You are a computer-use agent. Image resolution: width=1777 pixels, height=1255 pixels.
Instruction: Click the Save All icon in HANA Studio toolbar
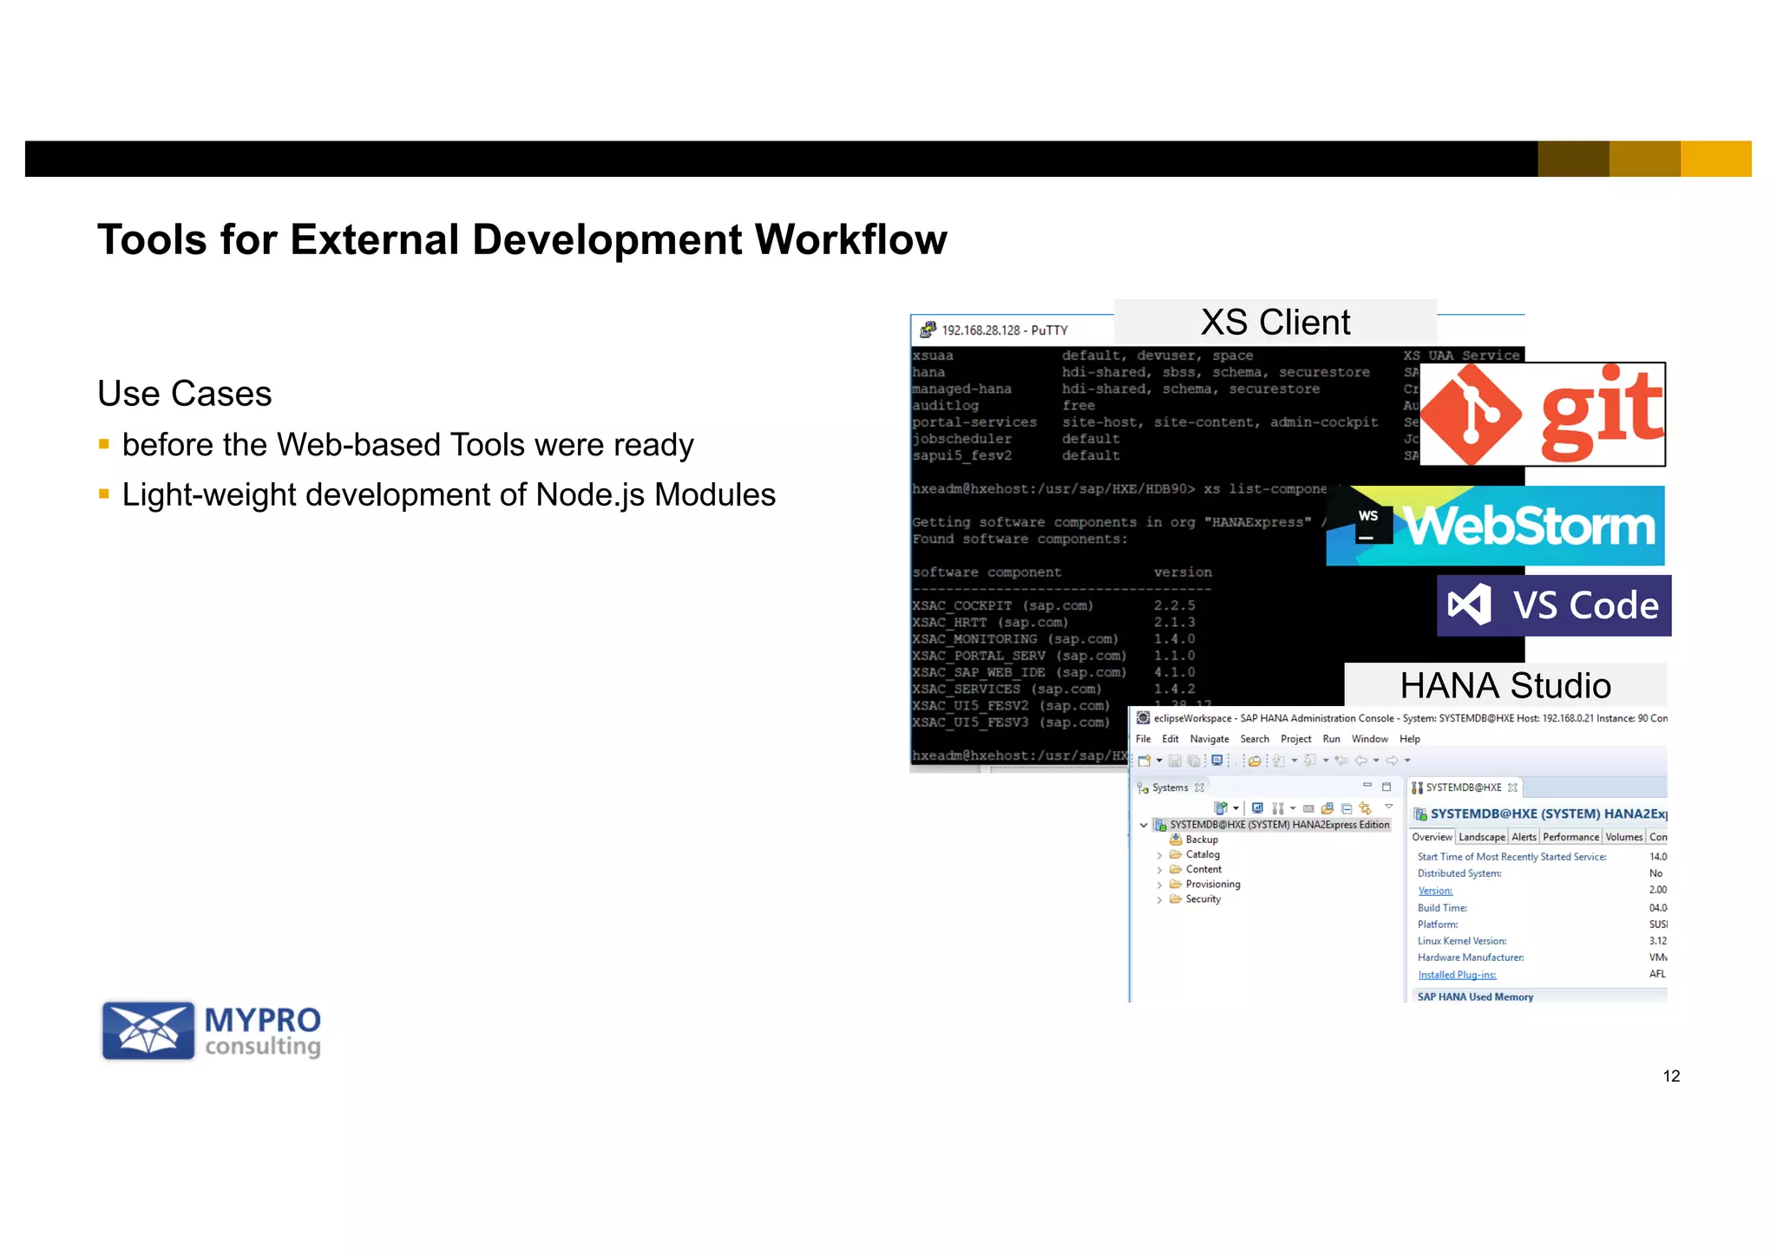click(1194, 761)
